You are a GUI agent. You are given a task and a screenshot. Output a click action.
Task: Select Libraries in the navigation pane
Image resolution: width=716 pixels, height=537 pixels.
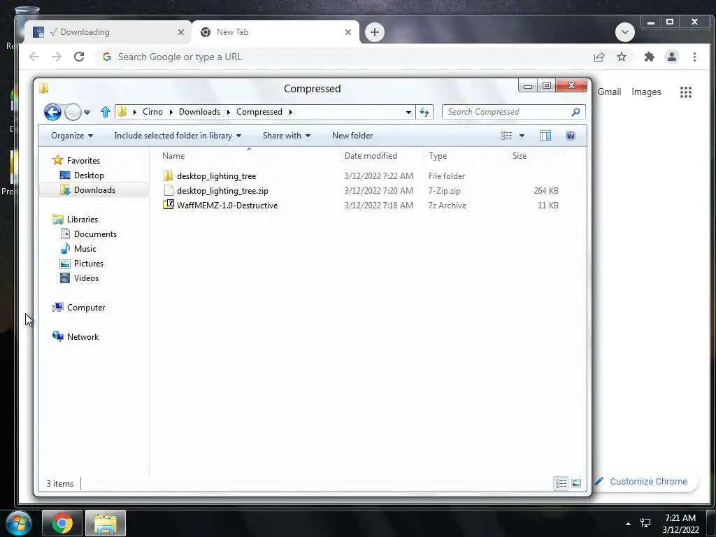coord(83,220)
